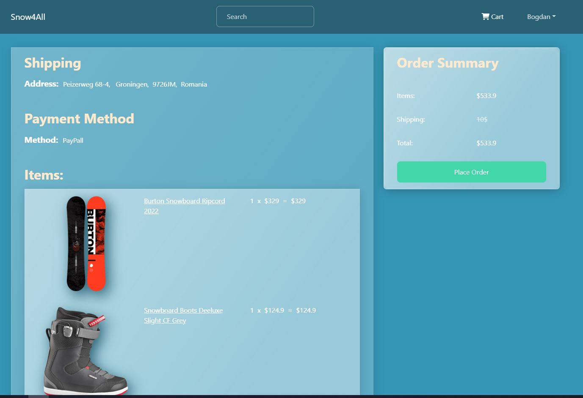Click the Shipping section heading
Image resolution: width=583 pixels, height=398 pixels.
pos(52,63)
